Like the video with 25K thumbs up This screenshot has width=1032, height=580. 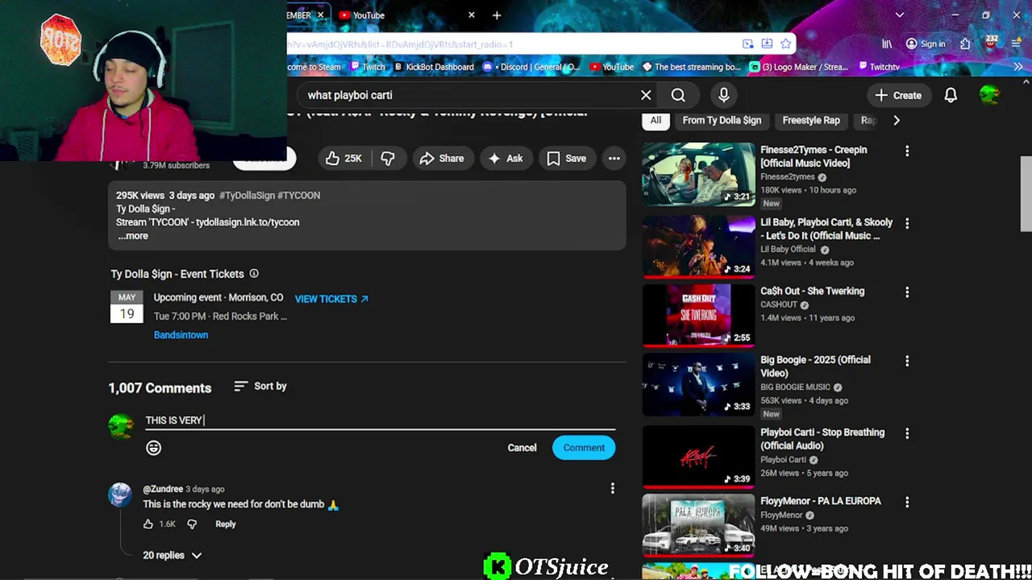[343, 159]
